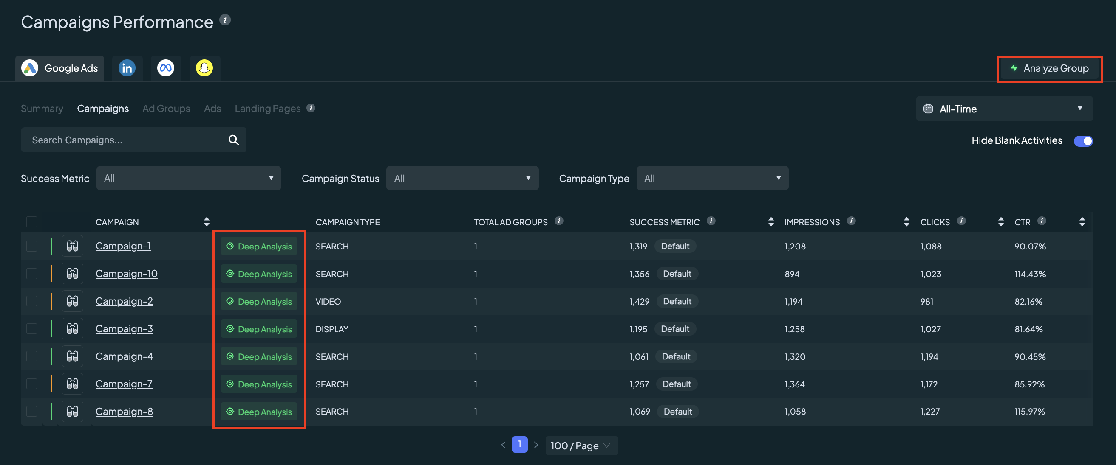This screenshot has height=465, width=1116.
Task: Open the LinkedIn platform tab
Action: [127, 68]
